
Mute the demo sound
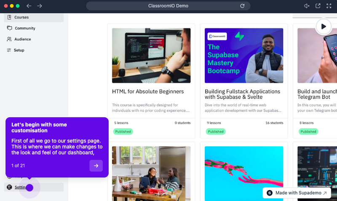point(307,6)
